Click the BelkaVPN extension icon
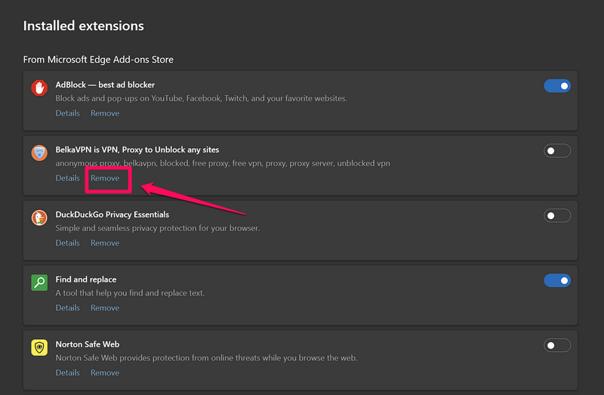Image resolution: width=604 pixels, height=395 pixels. [39, 153]
